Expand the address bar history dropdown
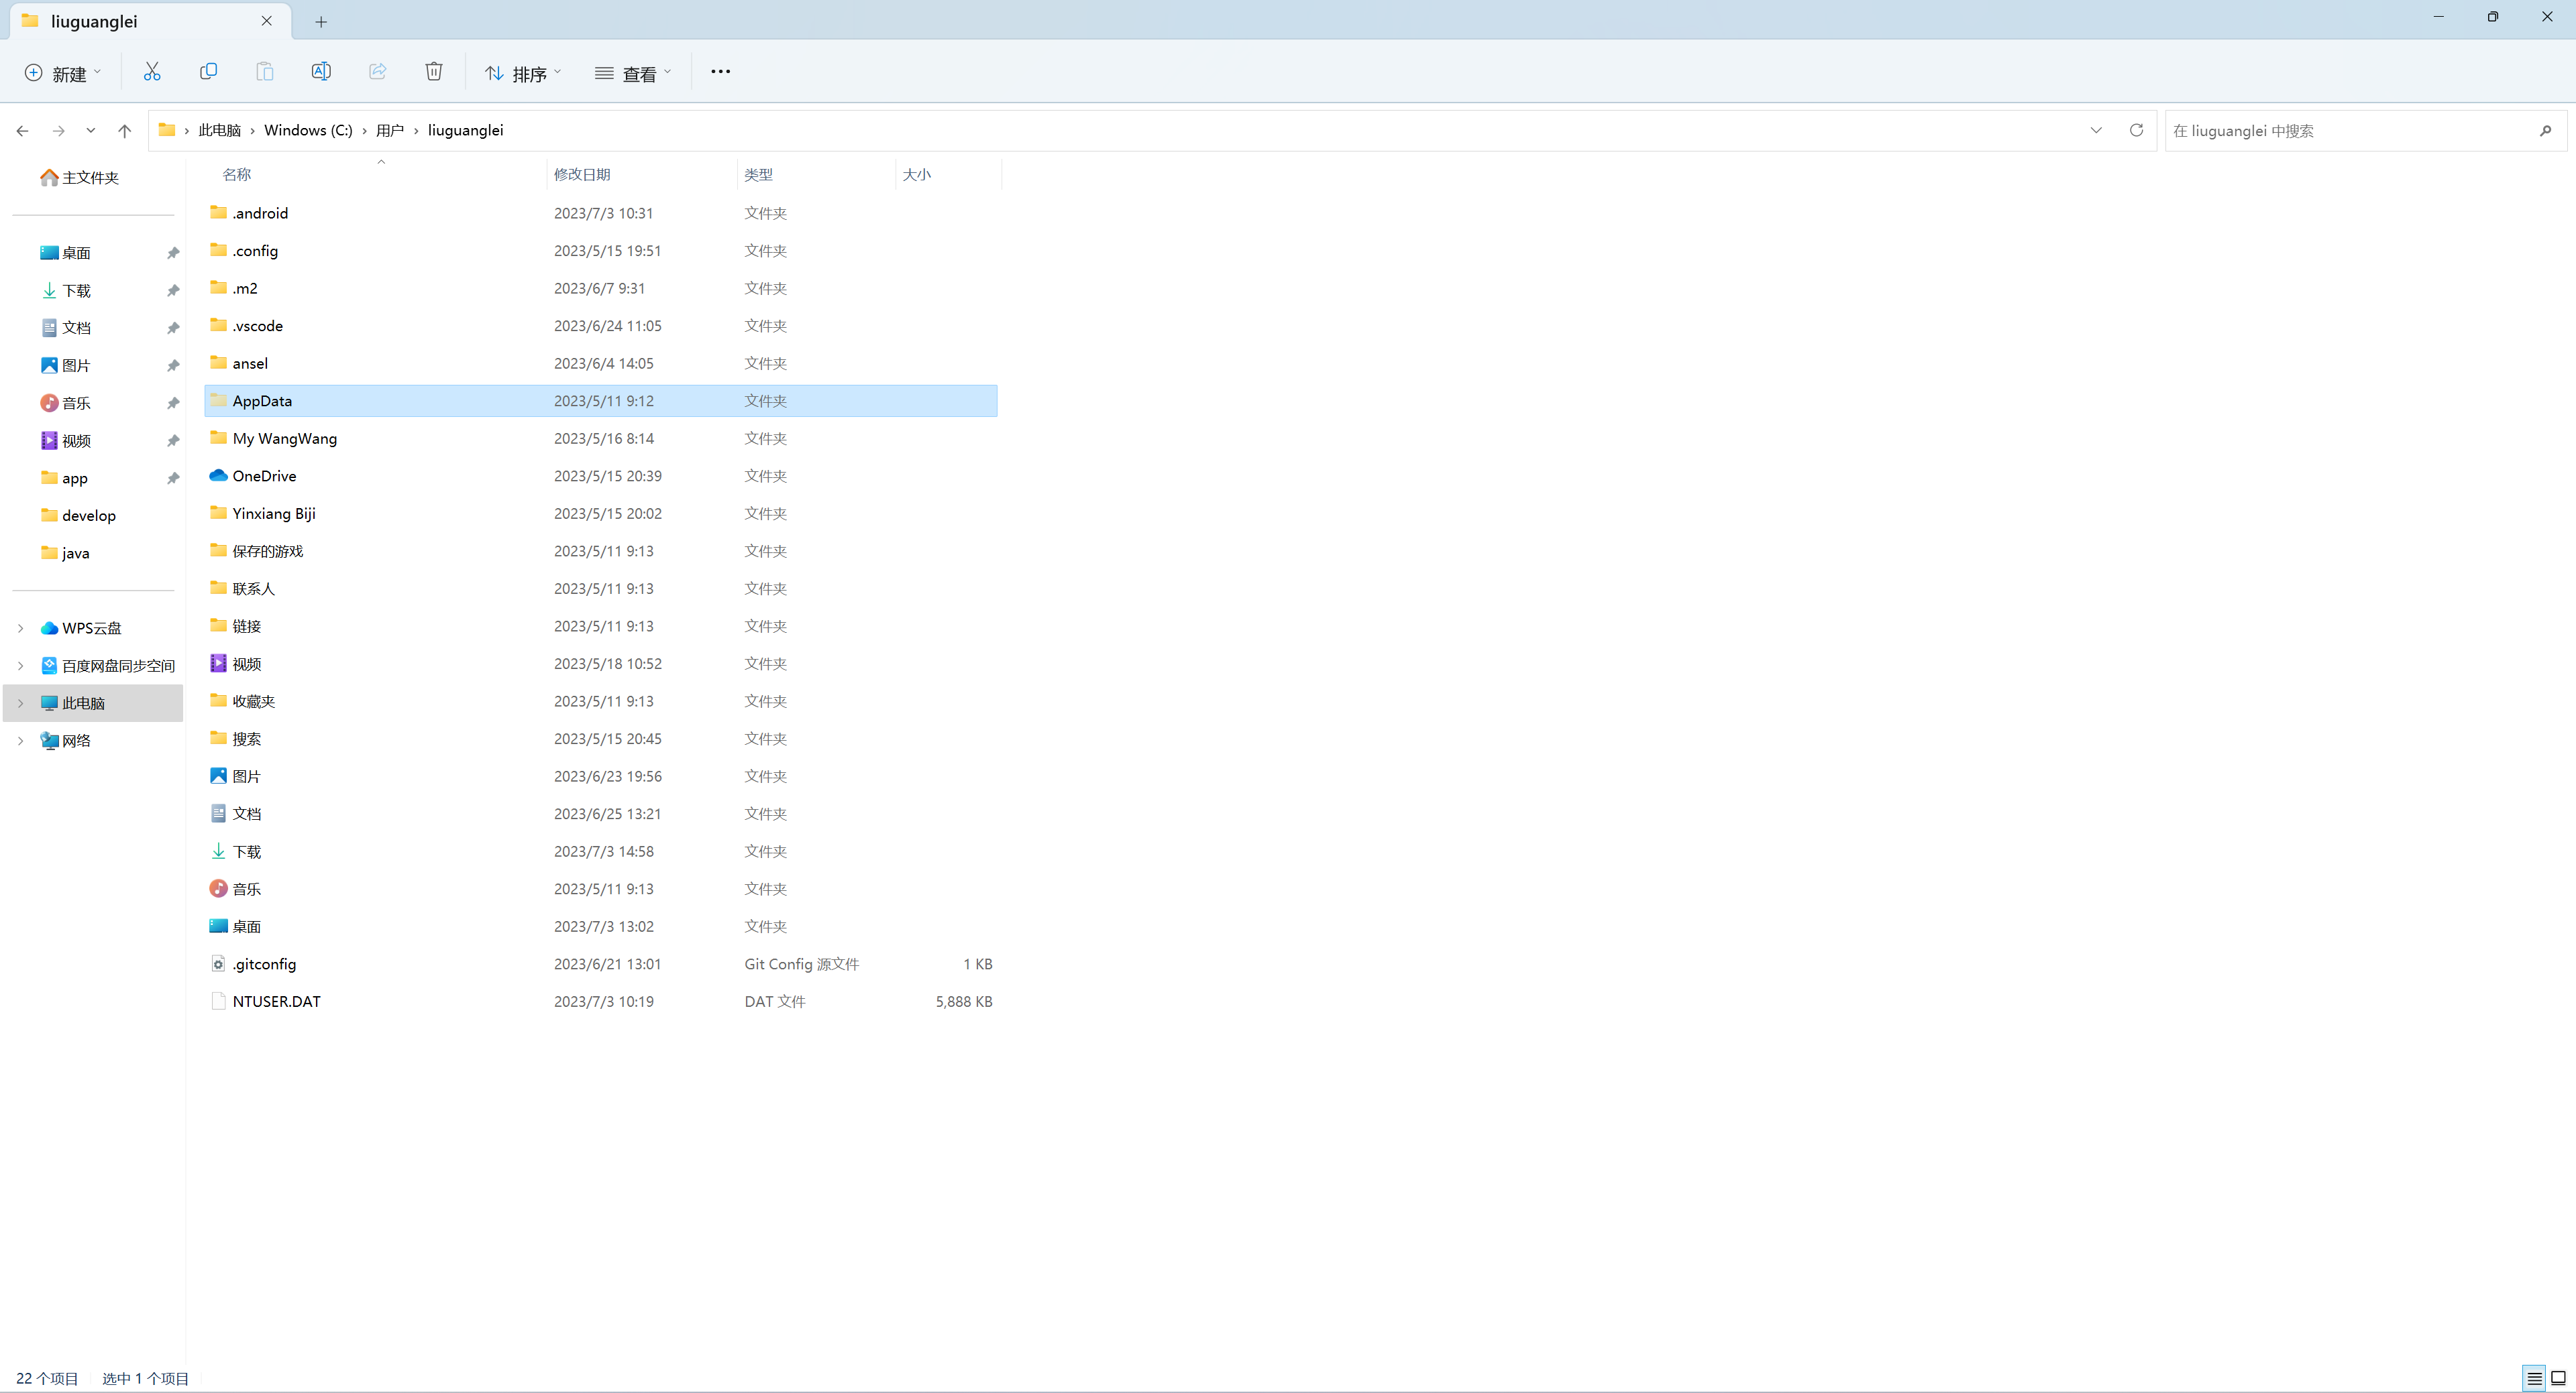This screenshot has width=2576, height=1393. tap(2096, 130)
